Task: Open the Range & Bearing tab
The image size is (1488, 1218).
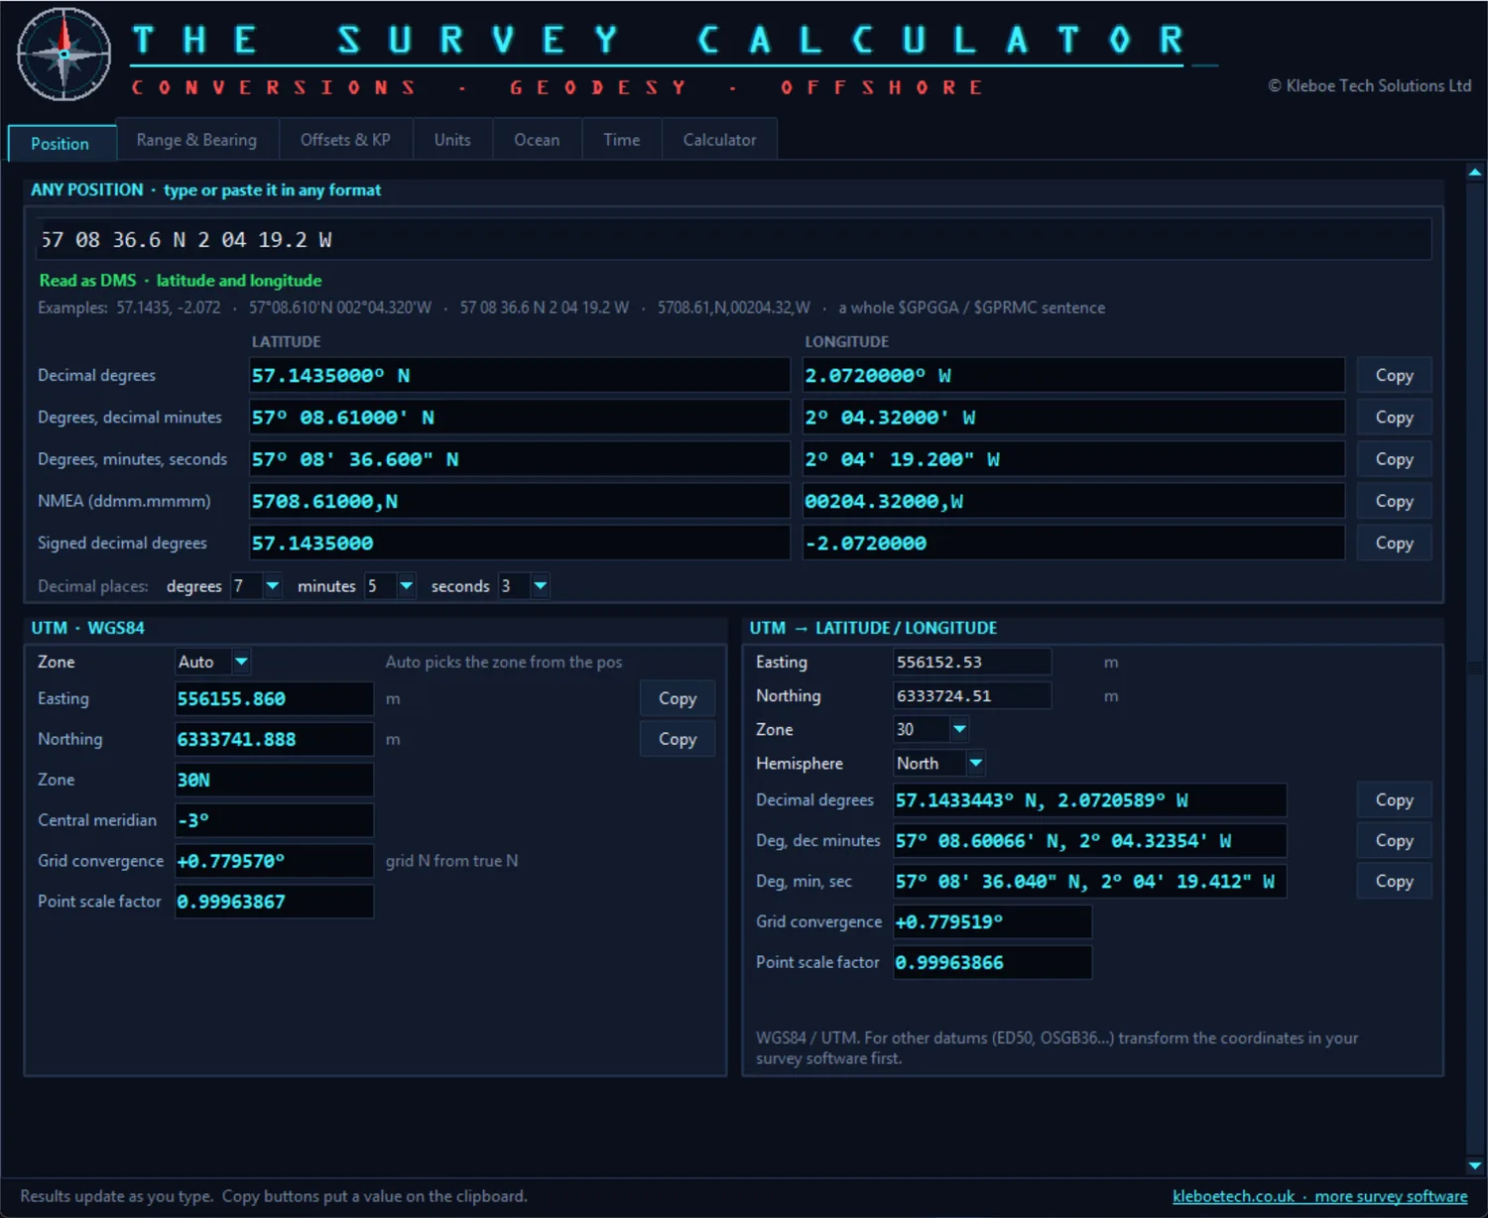Action: (196, 140)
